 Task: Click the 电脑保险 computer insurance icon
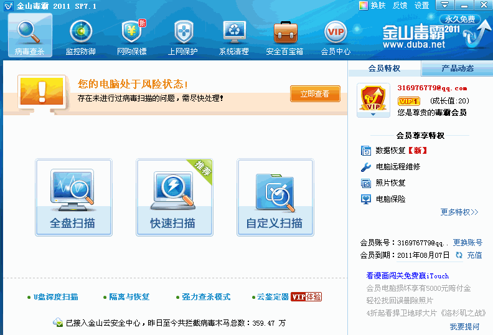pos(365,199)
